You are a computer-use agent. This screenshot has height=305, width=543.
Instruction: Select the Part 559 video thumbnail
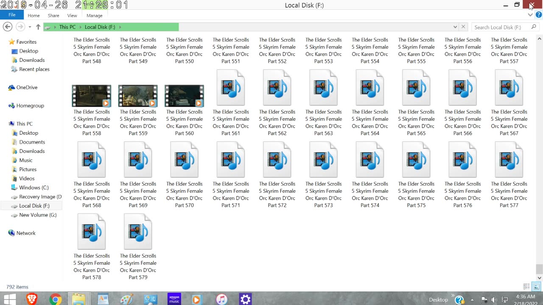[138, 96]
